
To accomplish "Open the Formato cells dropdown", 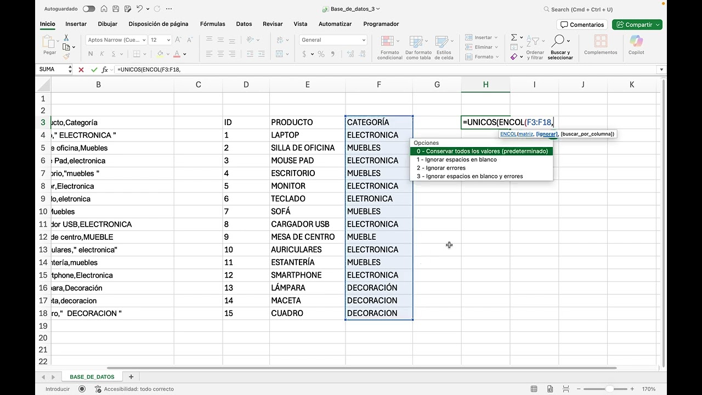I will coord(482,57).
